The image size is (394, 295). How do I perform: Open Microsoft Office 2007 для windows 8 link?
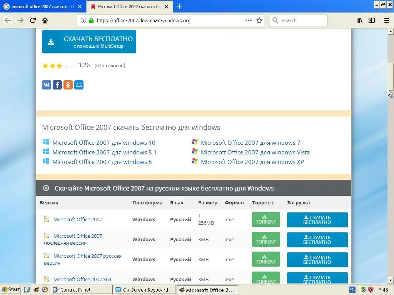[x=102, y=162]
